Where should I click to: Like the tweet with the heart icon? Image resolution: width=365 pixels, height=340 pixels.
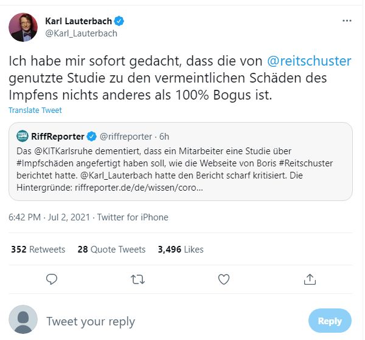pyautogui.click(x=224, y=279)
